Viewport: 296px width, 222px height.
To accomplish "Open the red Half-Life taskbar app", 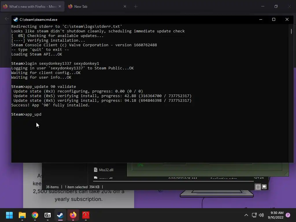I will (86, 215).
